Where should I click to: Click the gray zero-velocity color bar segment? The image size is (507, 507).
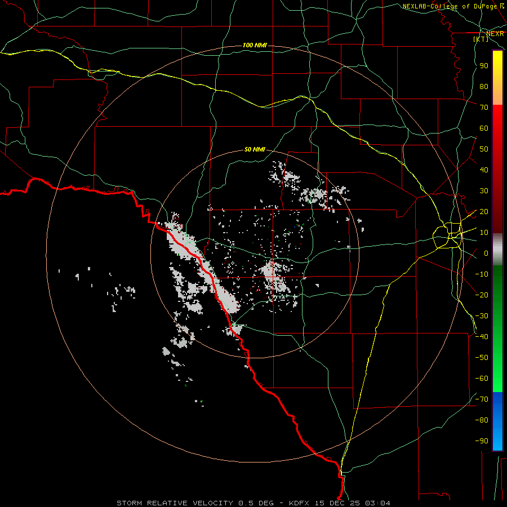(x=497, y=250)
